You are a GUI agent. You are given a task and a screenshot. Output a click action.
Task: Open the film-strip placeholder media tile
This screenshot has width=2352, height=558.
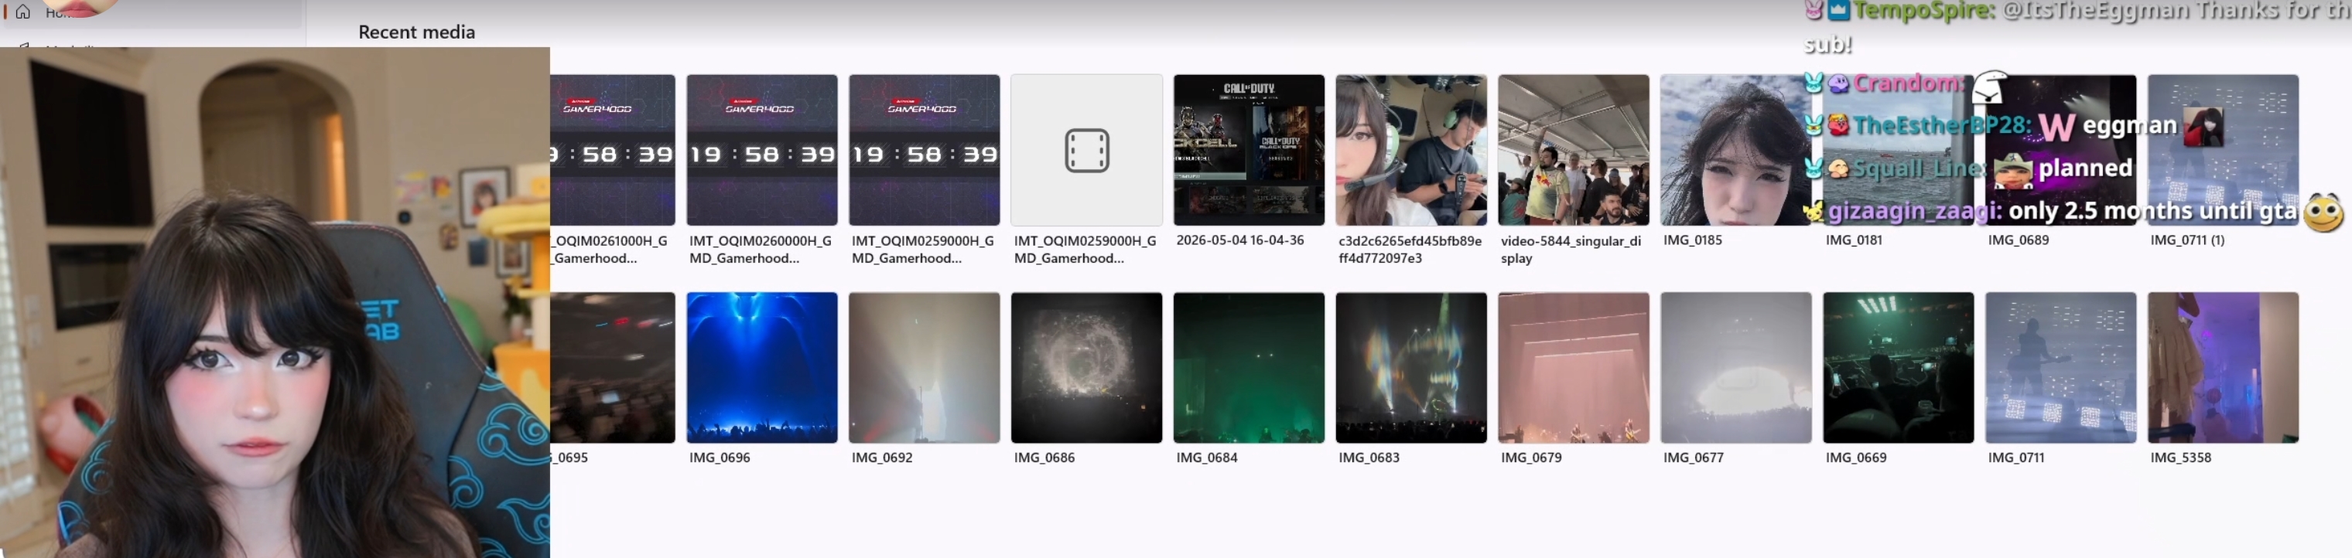click(1086, 151)
